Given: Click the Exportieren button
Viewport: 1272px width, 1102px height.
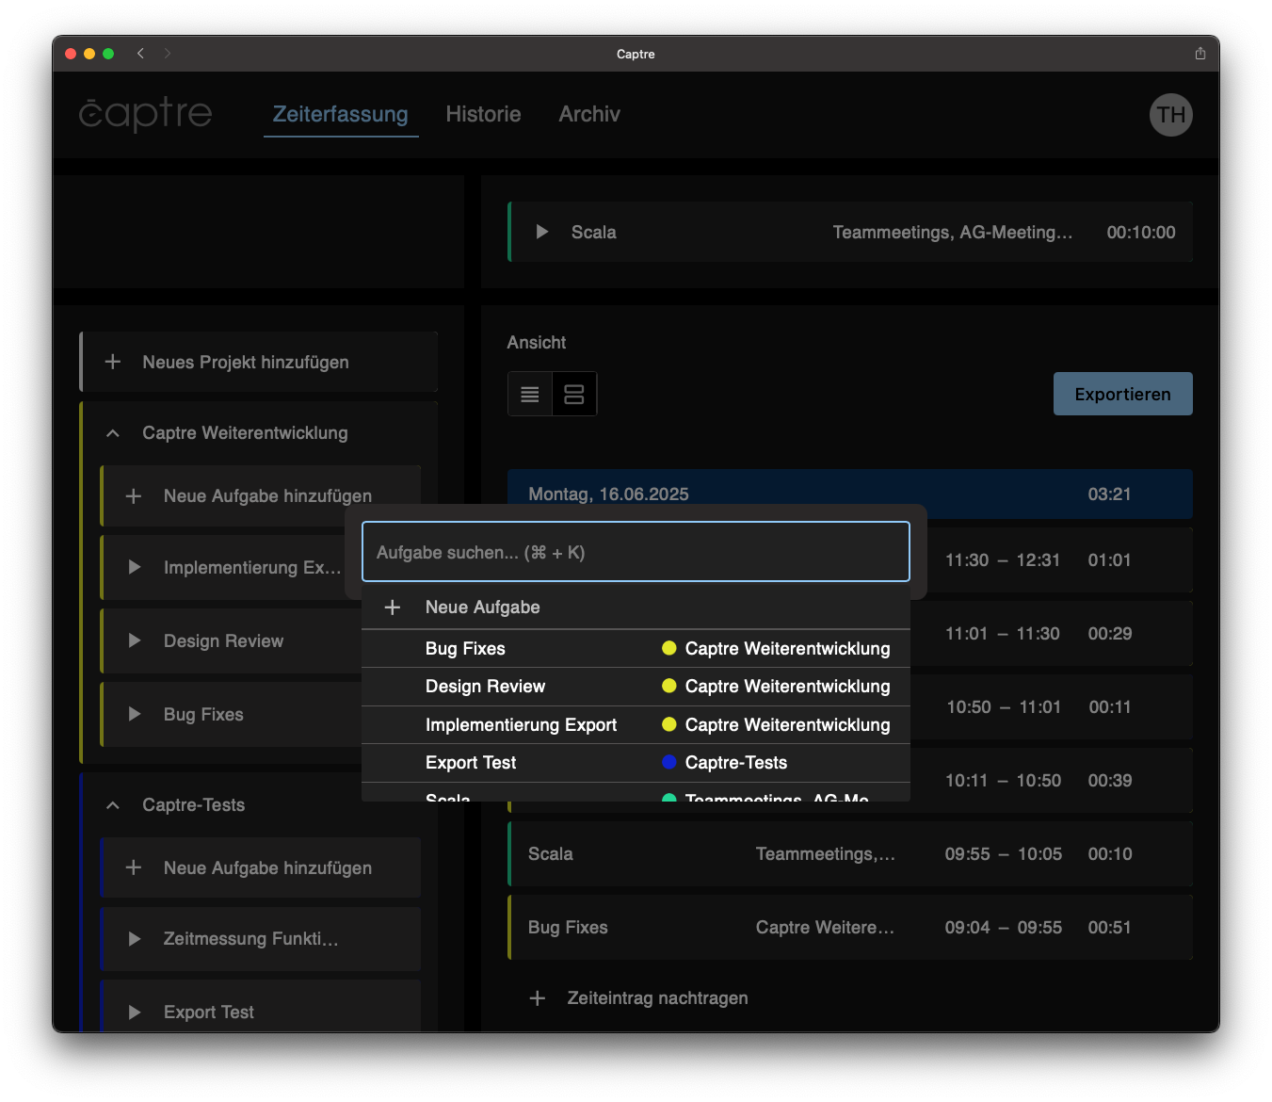Looking at the screenshot, I should pyautogui.click(x=1122, y=394).
